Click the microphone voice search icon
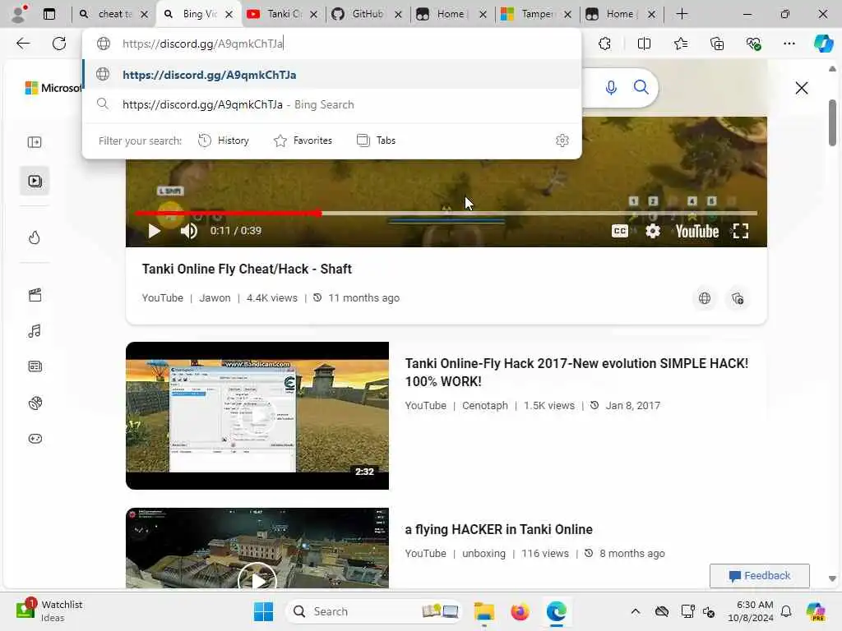Screen dimensions: 842x631 [611, 87]
